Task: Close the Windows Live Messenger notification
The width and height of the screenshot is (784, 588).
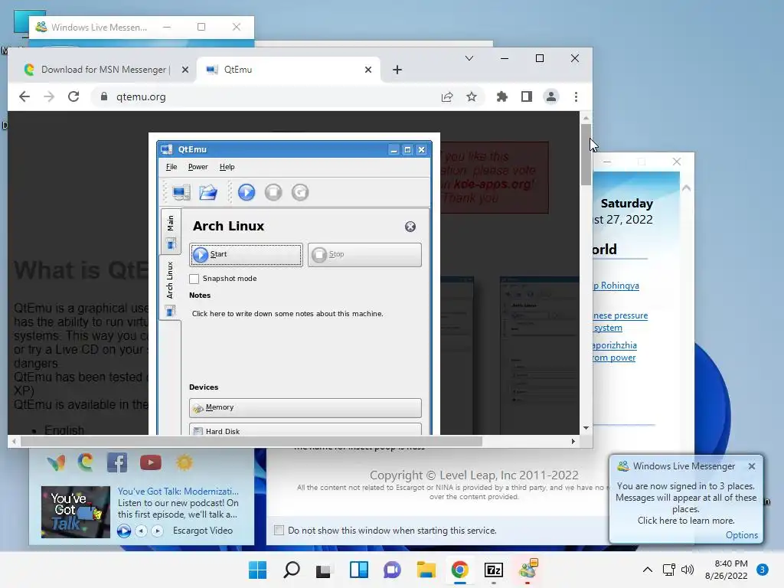Action: (x=752, y=466)
